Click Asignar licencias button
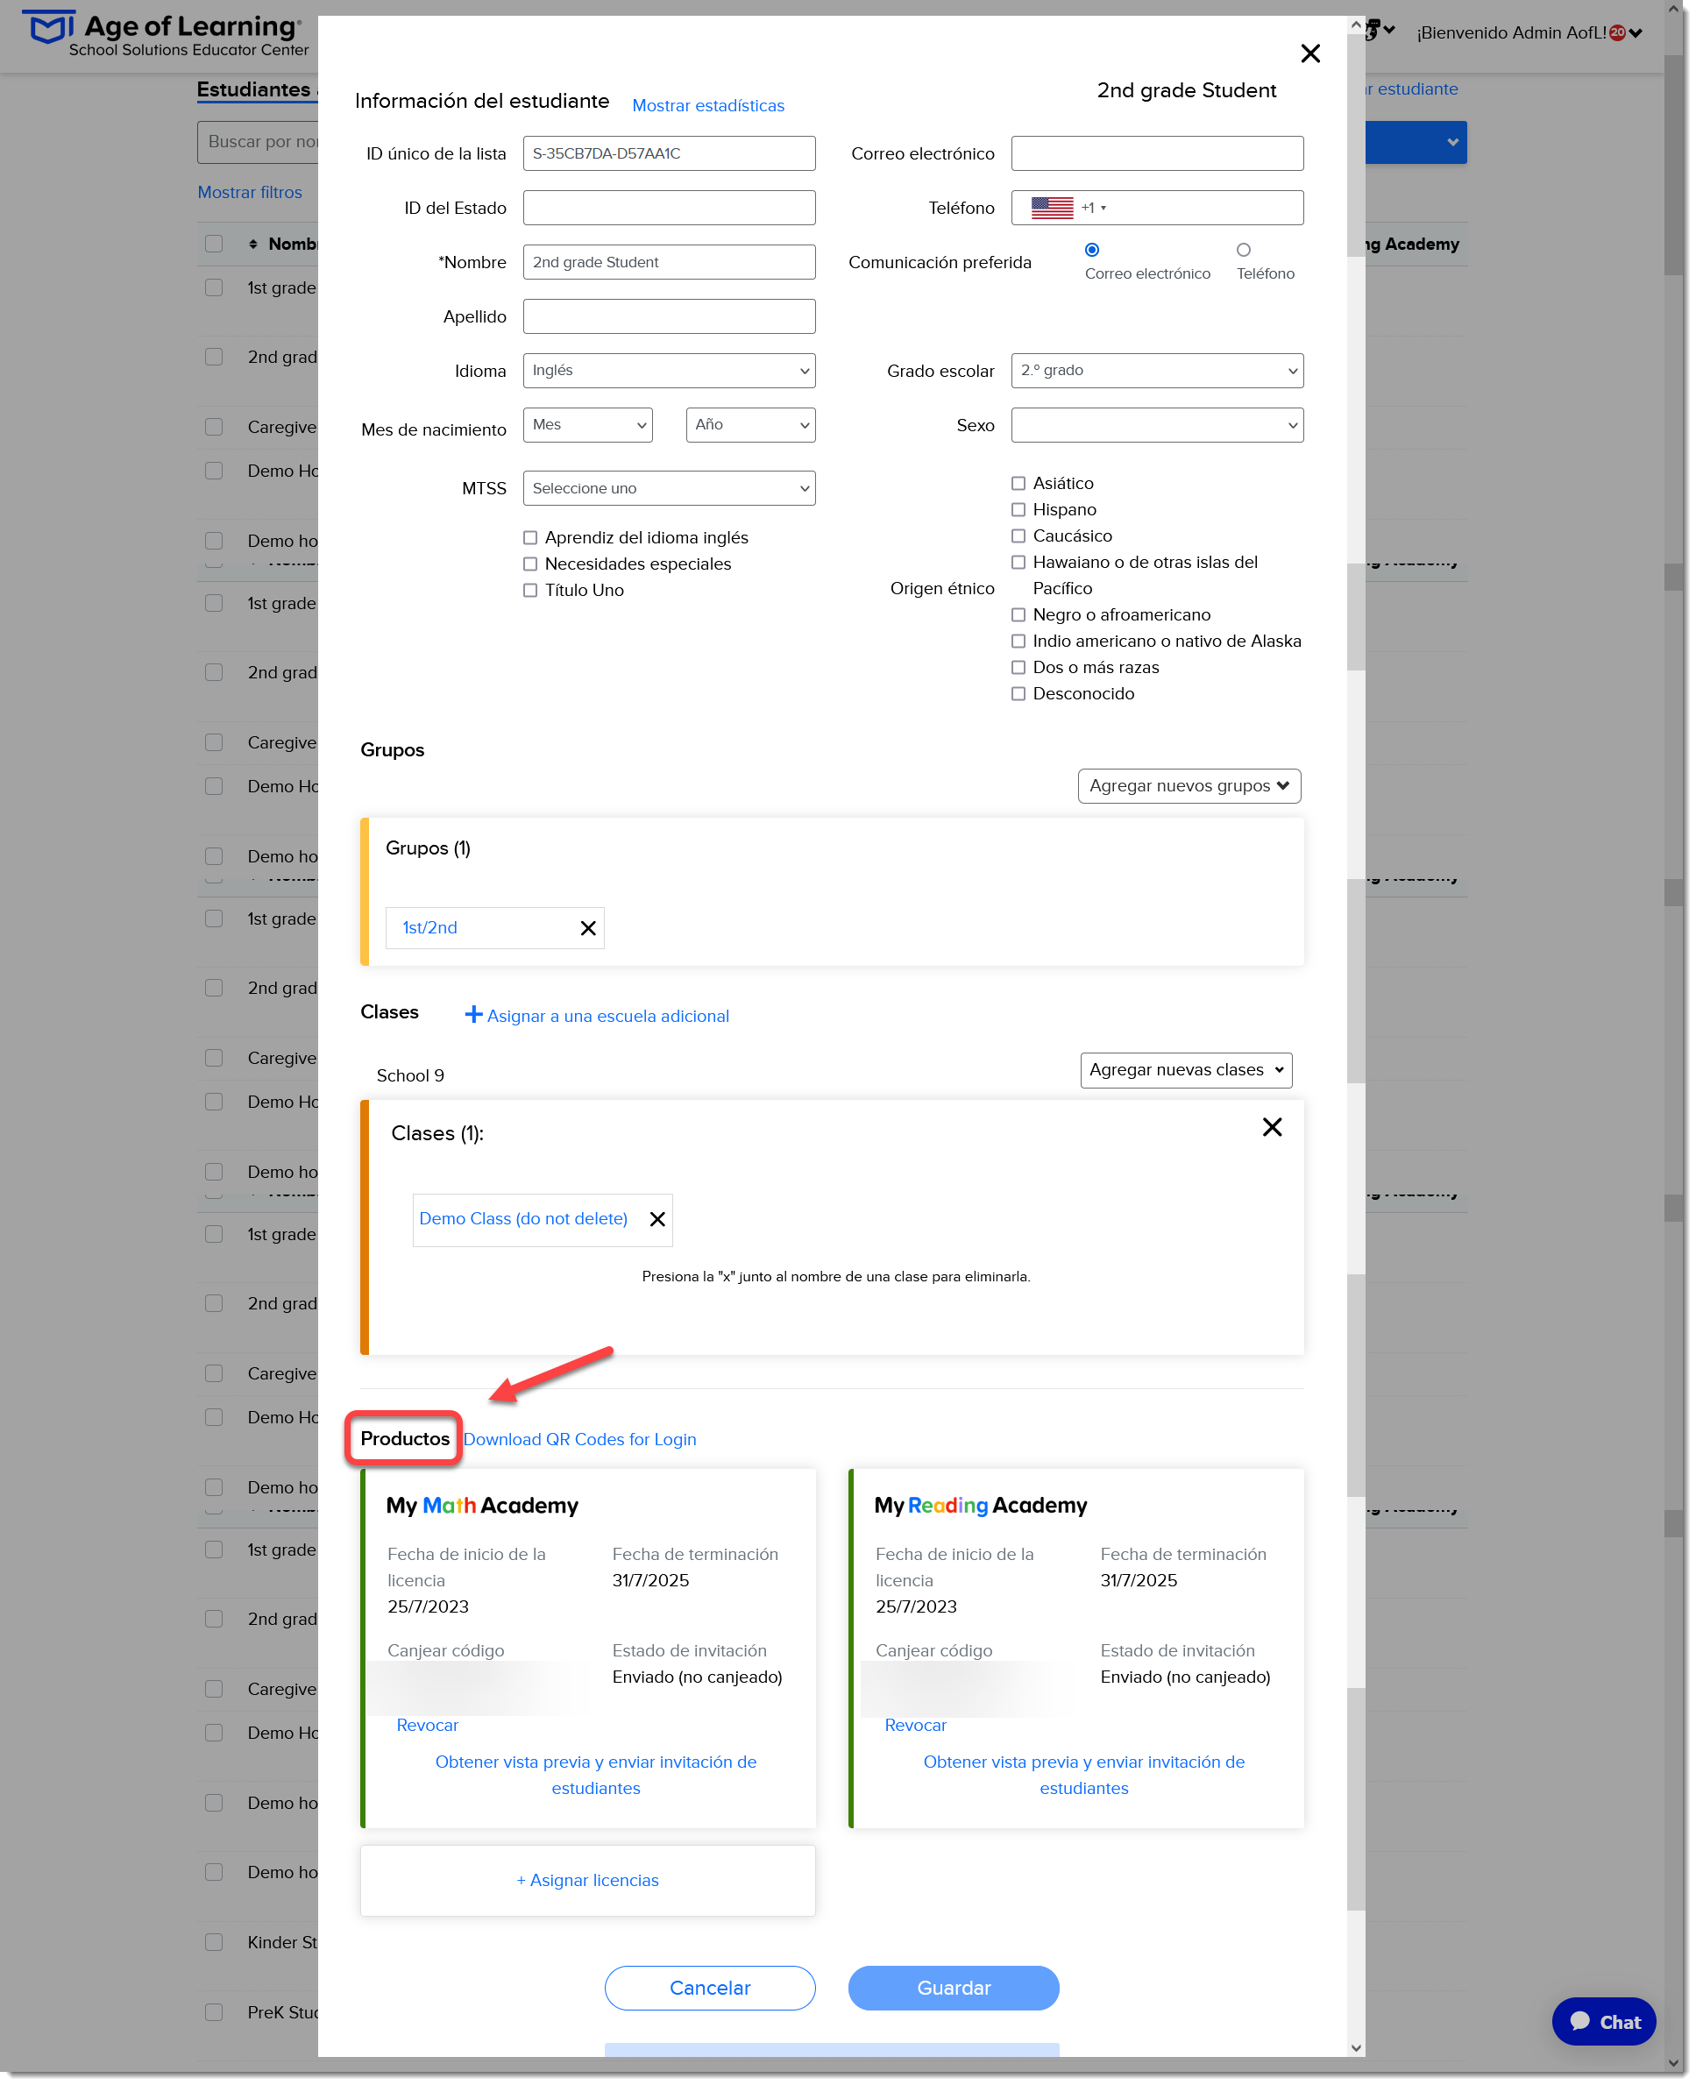 [588, 1881]
